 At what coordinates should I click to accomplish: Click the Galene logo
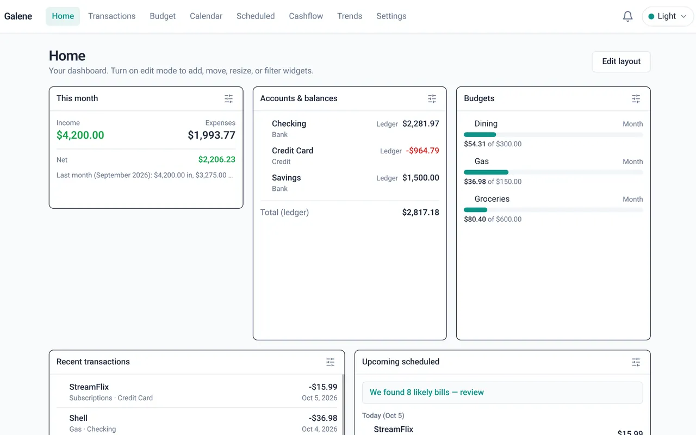[x=18, y=16]
